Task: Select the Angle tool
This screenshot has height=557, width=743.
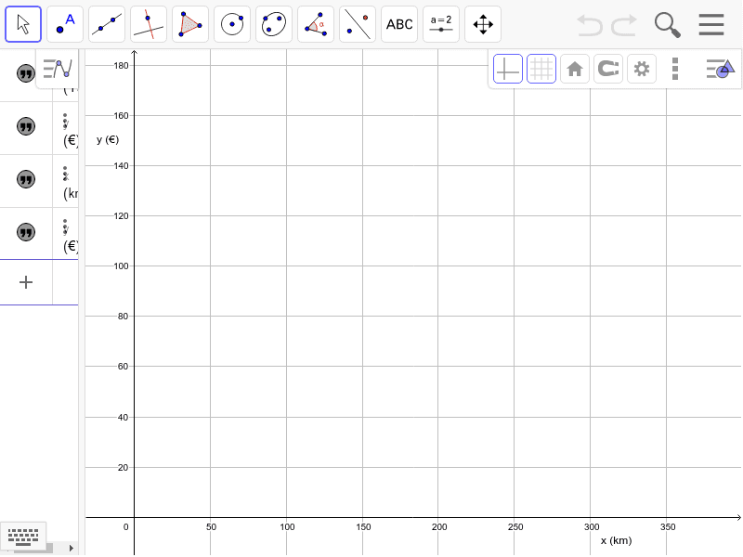Action: pyautogui.click(x=316, y=24)
